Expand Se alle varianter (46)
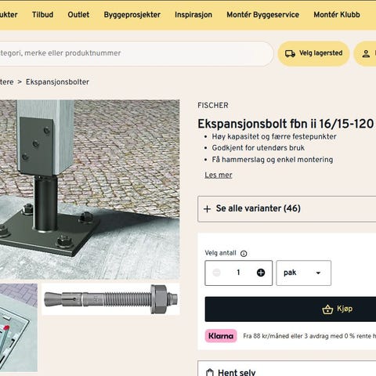Screen dimensions: 376x376 click(x=287, y=209)
